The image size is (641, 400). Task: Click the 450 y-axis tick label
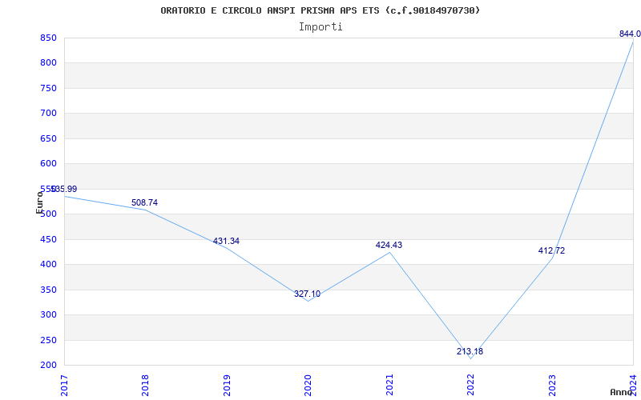pos(47,239)
